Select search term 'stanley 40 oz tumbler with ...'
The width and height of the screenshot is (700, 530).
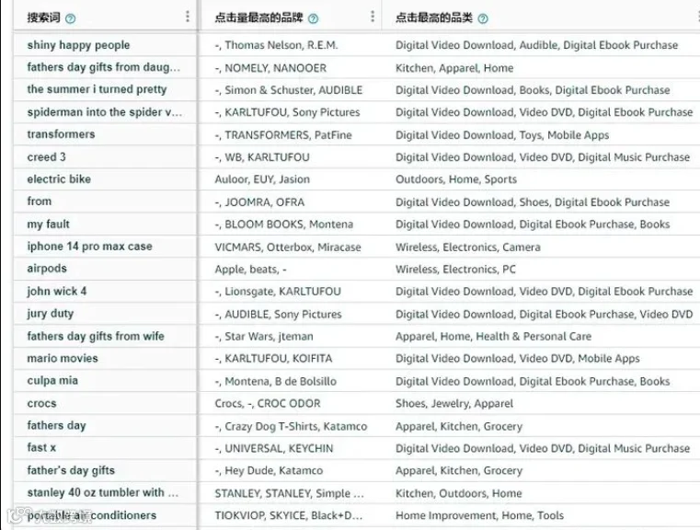tap(103, 493)
